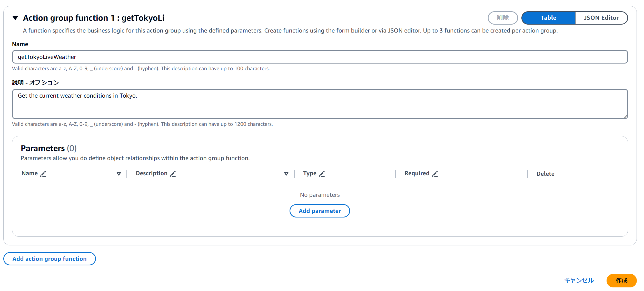Switch to the Table view
Viewport: 644px width, 291px height.
[x=548, y=18]
